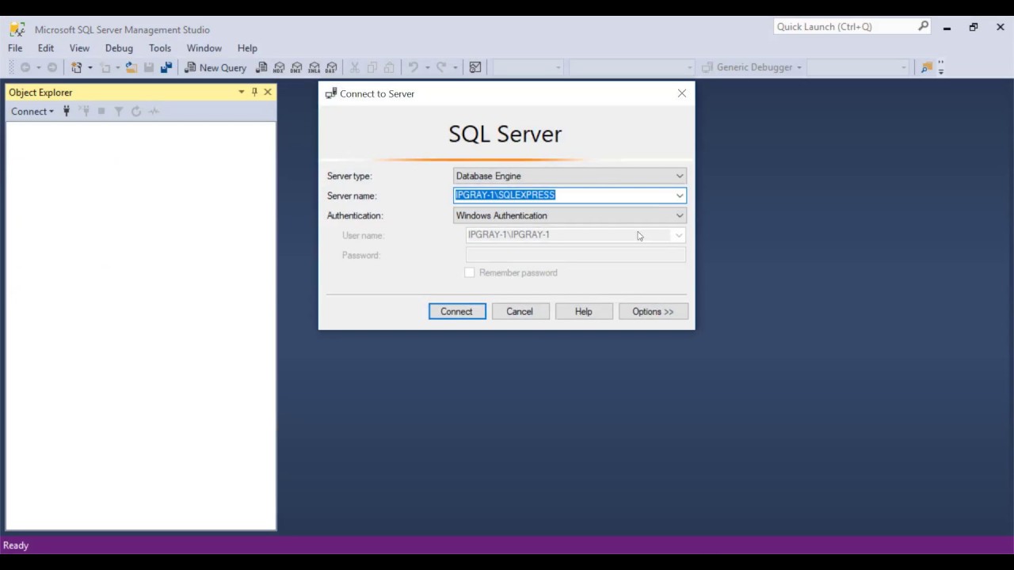
Task: Open the Connect dropdown in Object Explorer
Action: coord(32,112)
